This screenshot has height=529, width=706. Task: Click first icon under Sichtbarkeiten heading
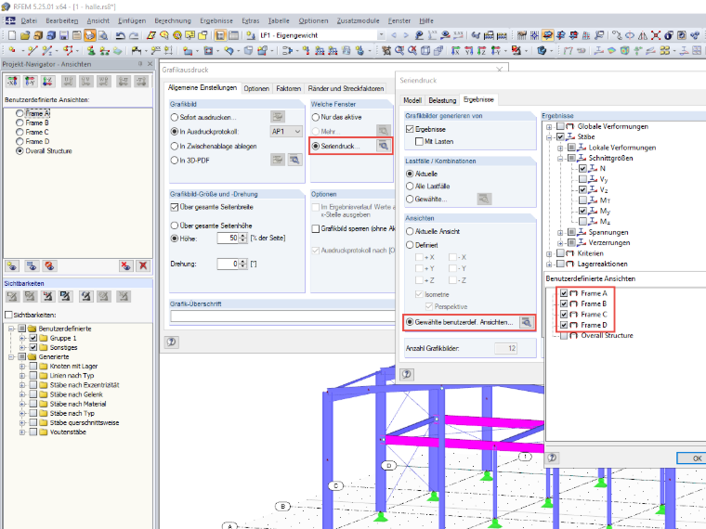pos(12,296)
